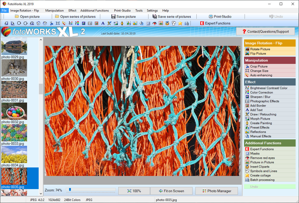Expand the Additional Functions section

tap(270, 143)
